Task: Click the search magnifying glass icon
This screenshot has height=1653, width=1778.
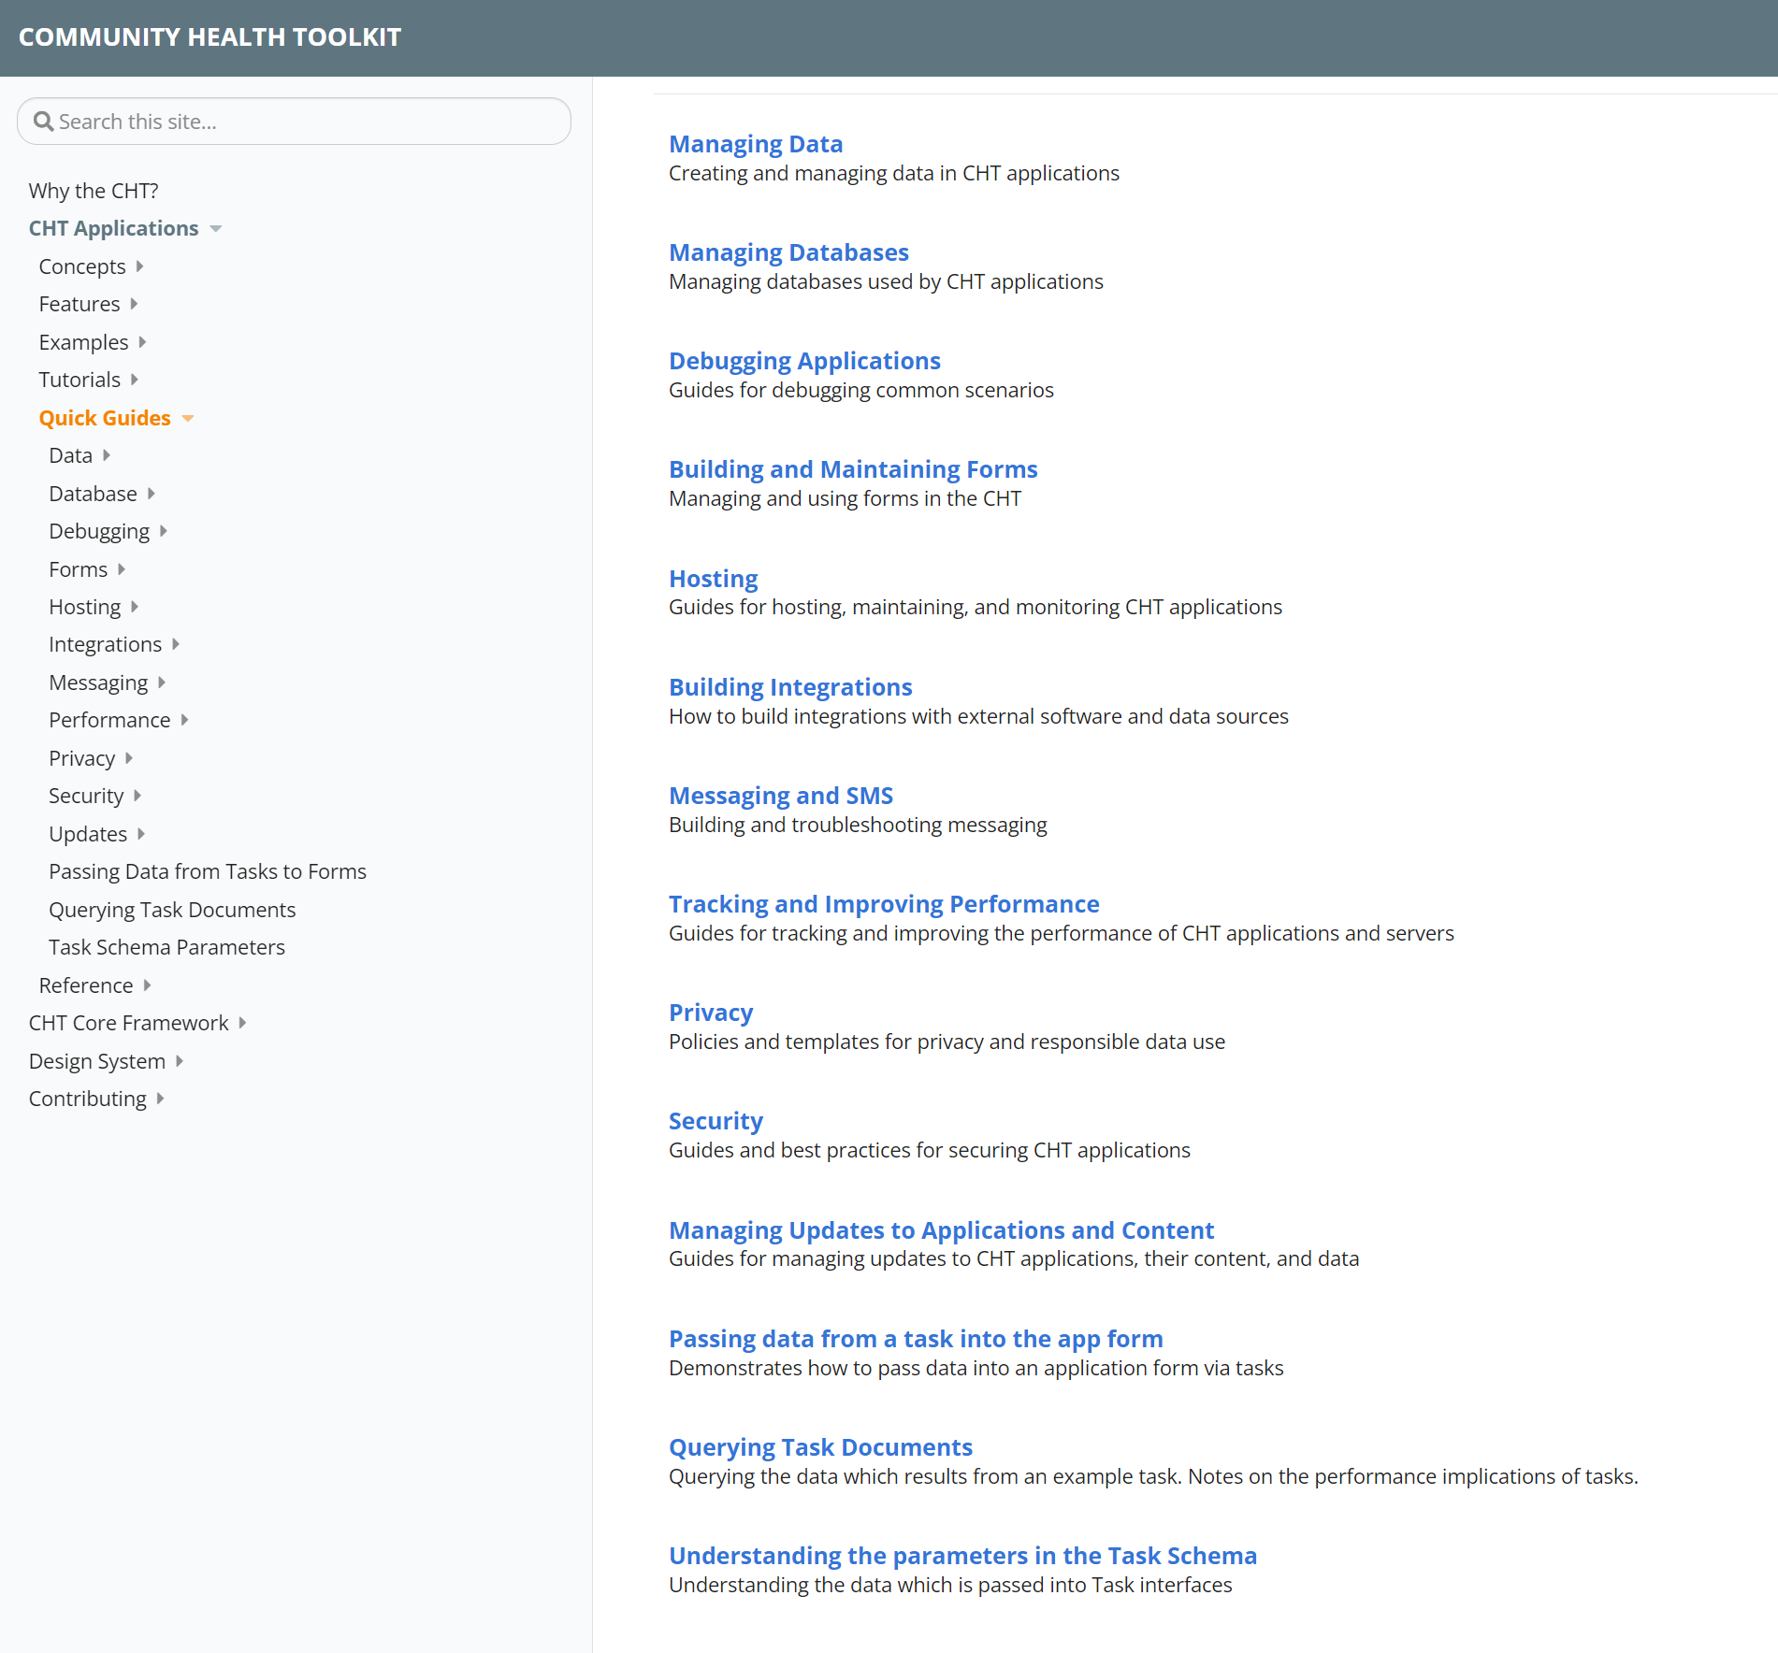Action: 43,121
